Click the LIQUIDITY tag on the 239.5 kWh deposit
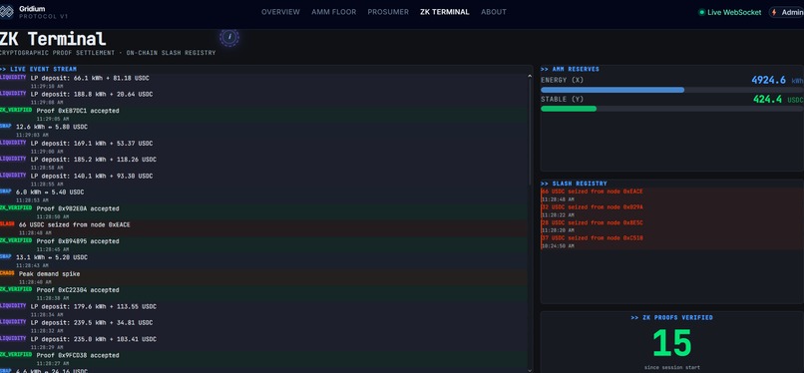The image size is (804, 373). pos(13,322)
